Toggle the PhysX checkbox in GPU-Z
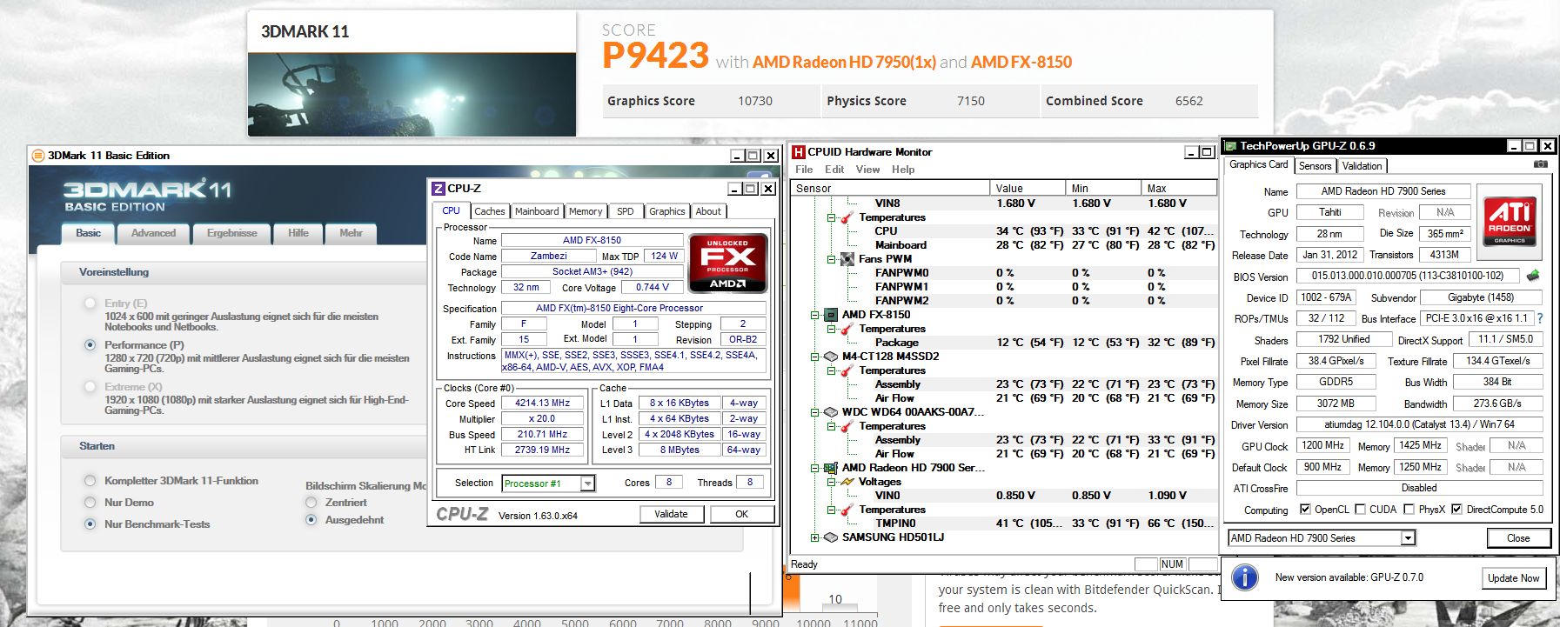 (1409, 510)
